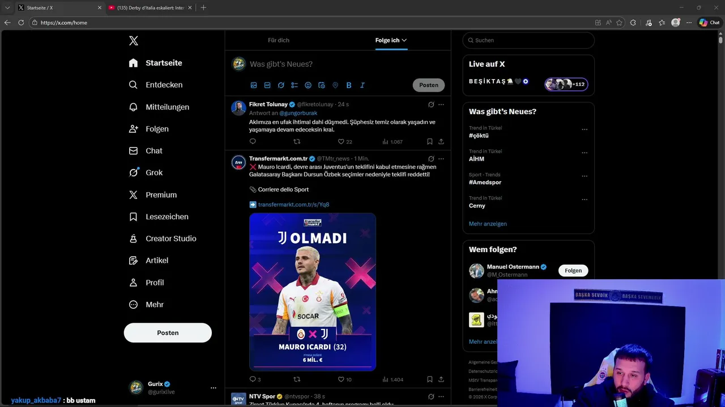Open NTV Spor post options menu

coord(441,397)
